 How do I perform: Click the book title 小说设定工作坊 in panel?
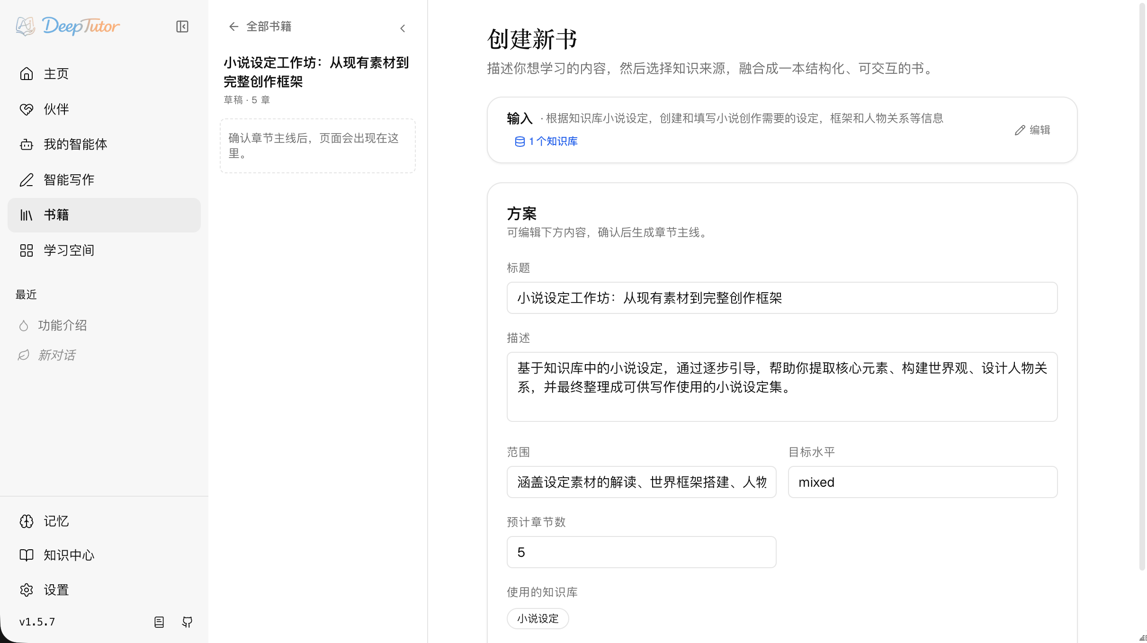pos(316,72)
